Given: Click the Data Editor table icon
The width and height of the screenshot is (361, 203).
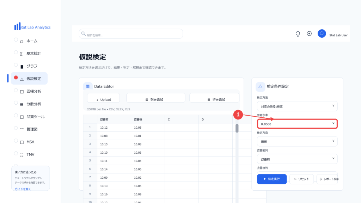Looking at the screenshot, I should [88, 86].
